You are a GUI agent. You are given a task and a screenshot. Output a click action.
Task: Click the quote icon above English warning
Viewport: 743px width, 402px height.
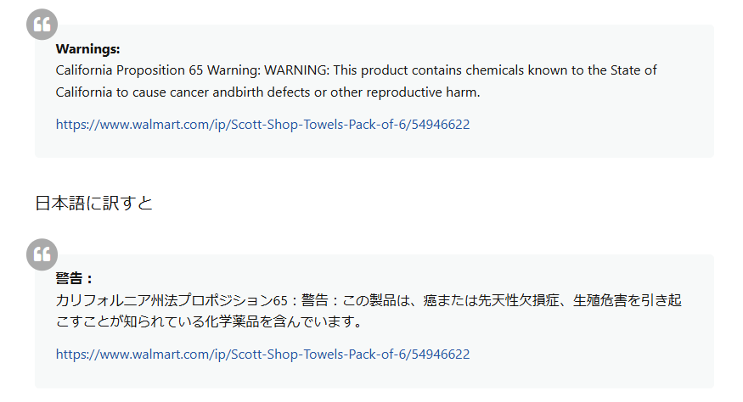[x=42, y=24]
